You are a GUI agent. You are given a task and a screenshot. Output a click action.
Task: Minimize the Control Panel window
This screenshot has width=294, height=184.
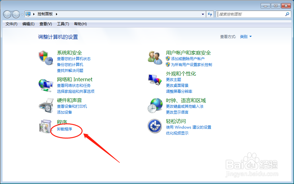pyautogui.click(x=265, y=6)
